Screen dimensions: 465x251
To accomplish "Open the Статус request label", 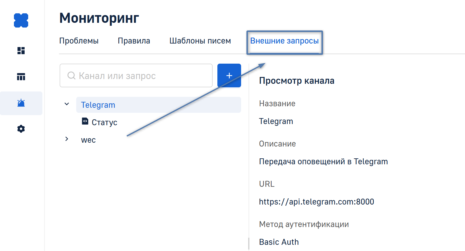I will pos(104,123).
